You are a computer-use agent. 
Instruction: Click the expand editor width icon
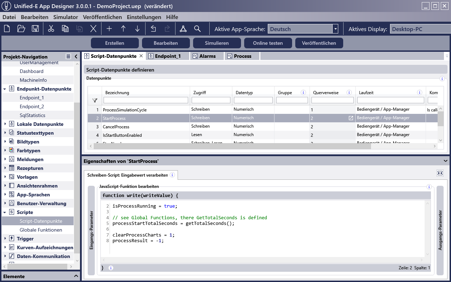point(440,173)
